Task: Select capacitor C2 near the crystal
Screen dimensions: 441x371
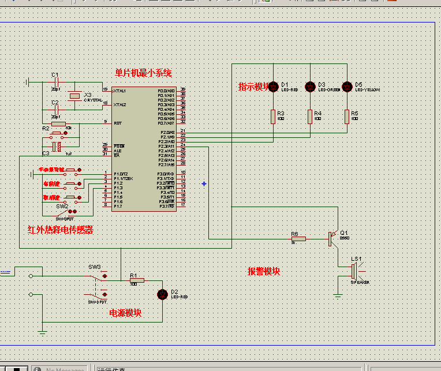Action: pos(56,110)
